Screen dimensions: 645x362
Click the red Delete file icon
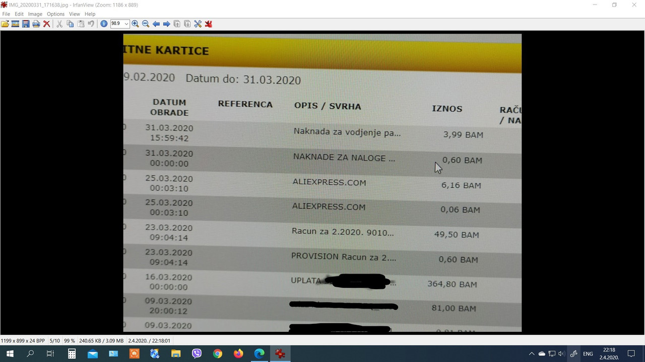[46, 24]
